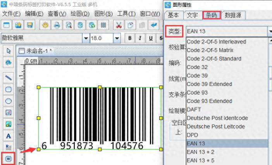Expand the font name dropdown
272x165 pixels.
click(x=86, y=38)
